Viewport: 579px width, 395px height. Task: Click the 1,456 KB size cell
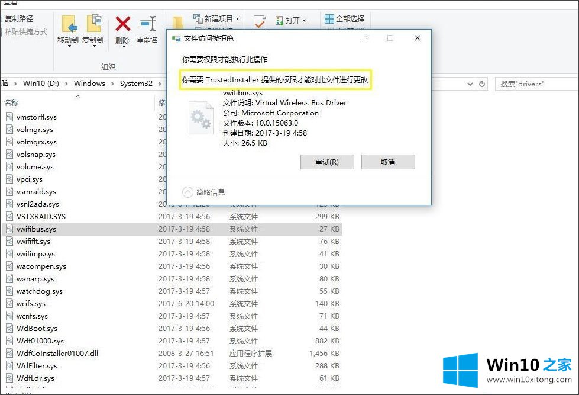pyautogui.click(x=324, y=353)
